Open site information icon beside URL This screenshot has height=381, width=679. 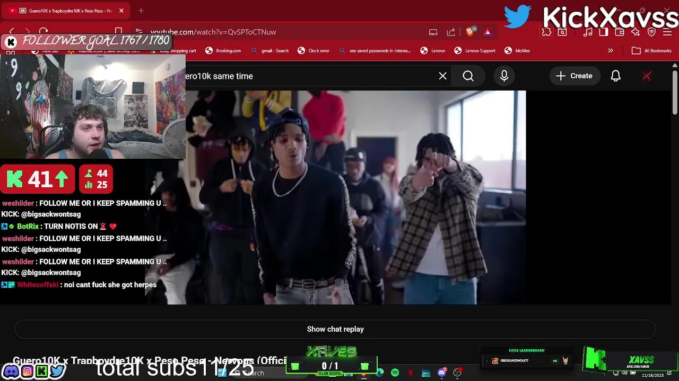tap(138, 32)
